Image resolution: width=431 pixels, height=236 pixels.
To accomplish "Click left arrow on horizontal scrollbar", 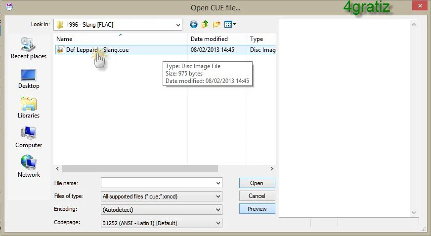I will coord(57,168).
